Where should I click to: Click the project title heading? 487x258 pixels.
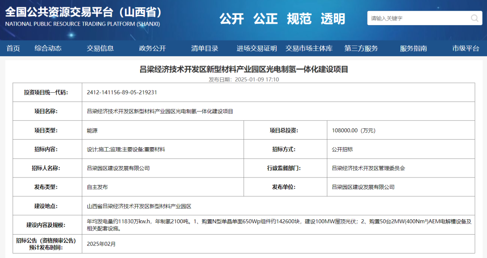(244, 69)
